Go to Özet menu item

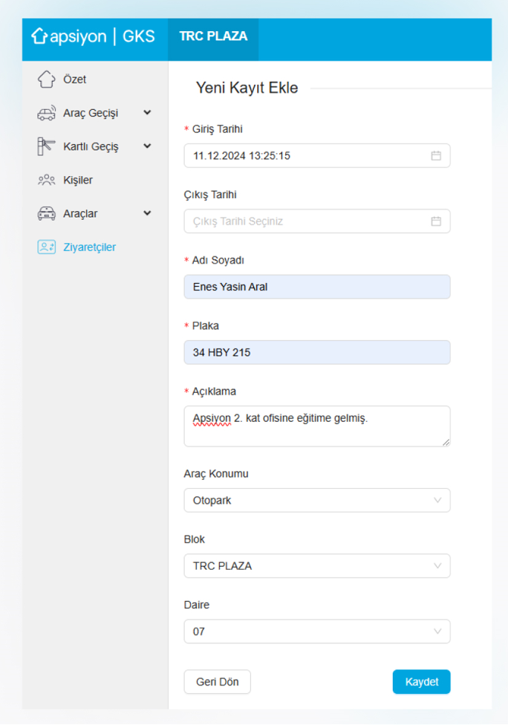(74, 79)
